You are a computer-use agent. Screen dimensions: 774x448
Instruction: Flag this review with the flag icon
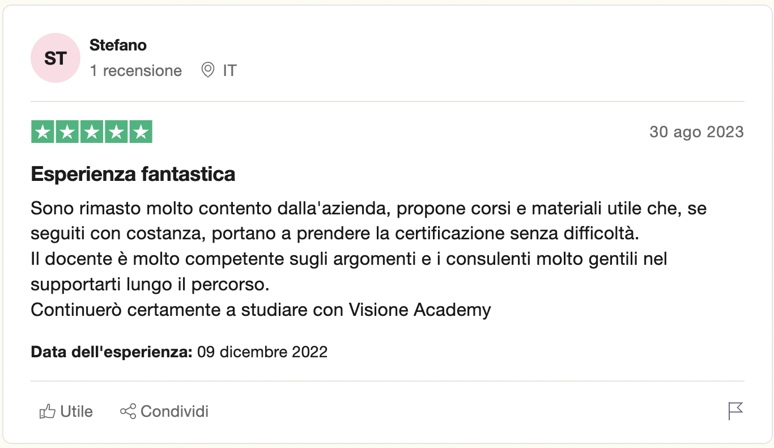coord(735,411)
